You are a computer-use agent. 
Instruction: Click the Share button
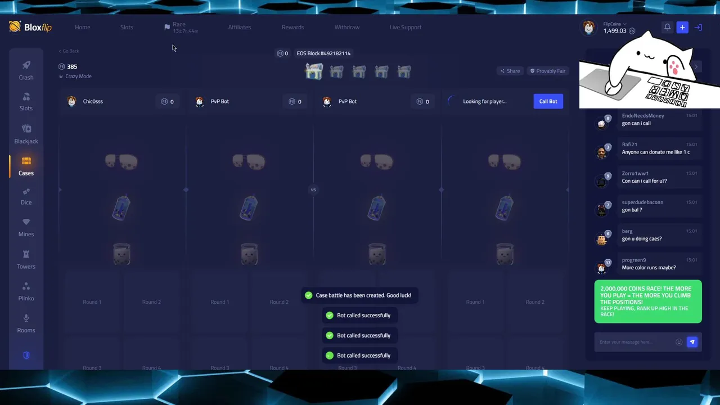510,71
